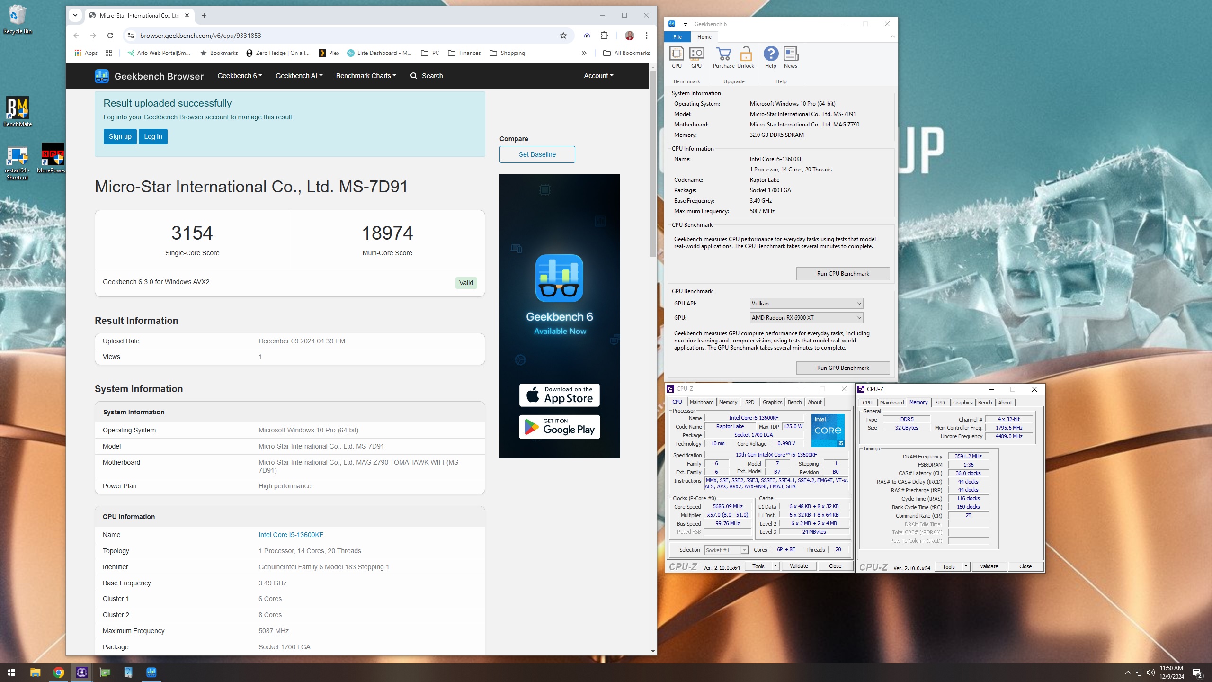Select the restart64 Shortcut desktop icon
Image resolution: width=1212 pixels, height=682 pixels.
tap(18, 163)
